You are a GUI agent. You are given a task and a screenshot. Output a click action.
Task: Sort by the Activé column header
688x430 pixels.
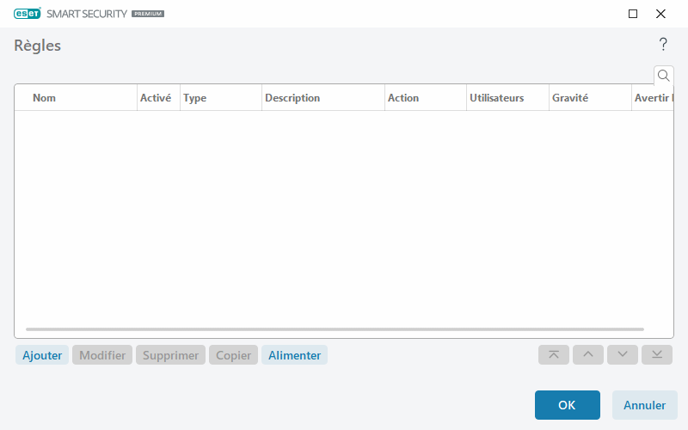pos(158,98)
